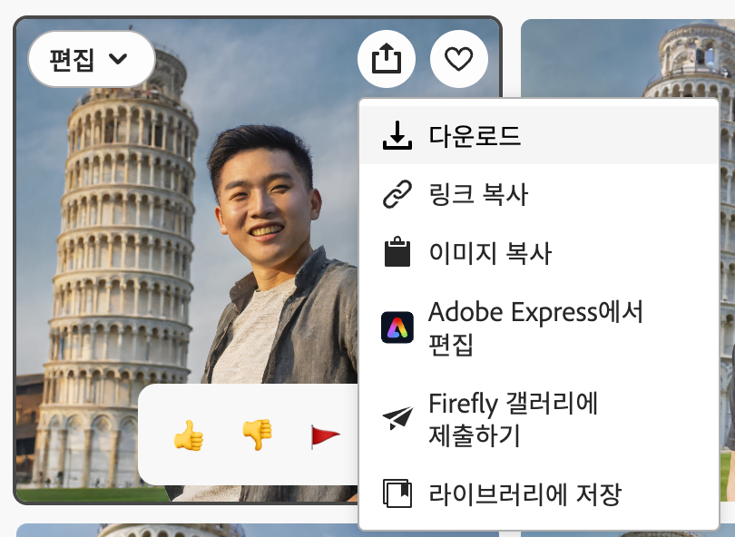
Task: Toggle the heart favorite button
Action: (458, 58)
